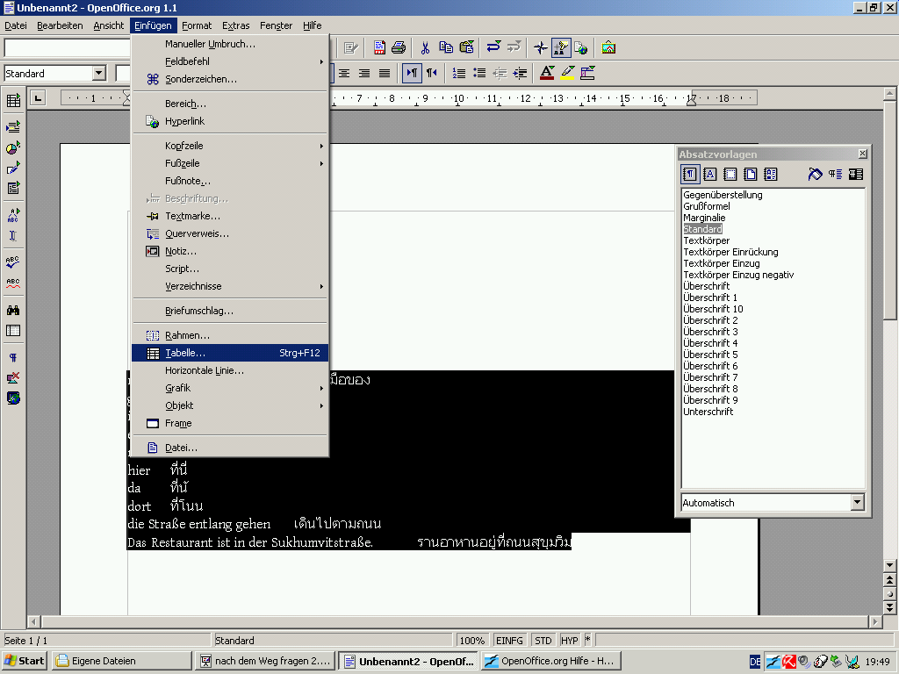The height and width of the screenshot is (674, 899).
Task: Click the Cut scissors icon in toolbar
Action: click(425, 47)
